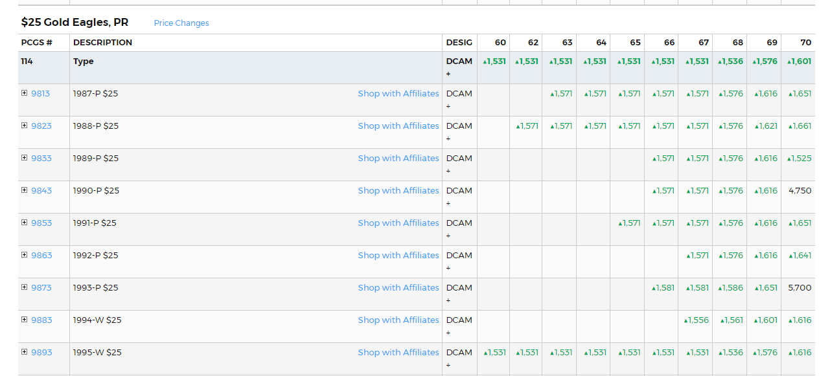Click the Type row description cell
The width and height of the screenshot is (830, 376).
tap(256, 67)
